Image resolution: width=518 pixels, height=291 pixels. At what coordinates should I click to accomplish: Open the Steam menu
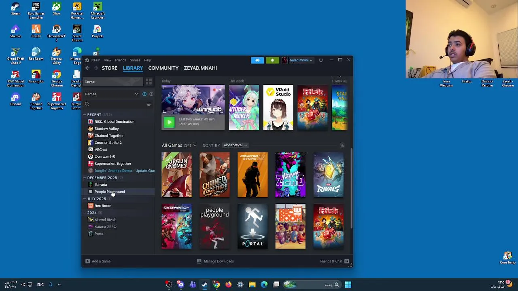pos(95,60)
